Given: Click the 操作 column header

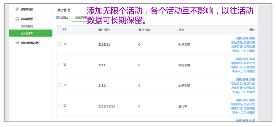Looking at the screenshot, I should tap(252, 30).
